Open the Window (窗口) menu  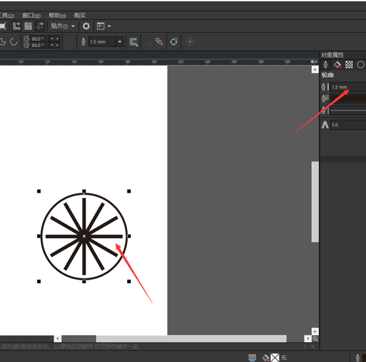[31, 16]
